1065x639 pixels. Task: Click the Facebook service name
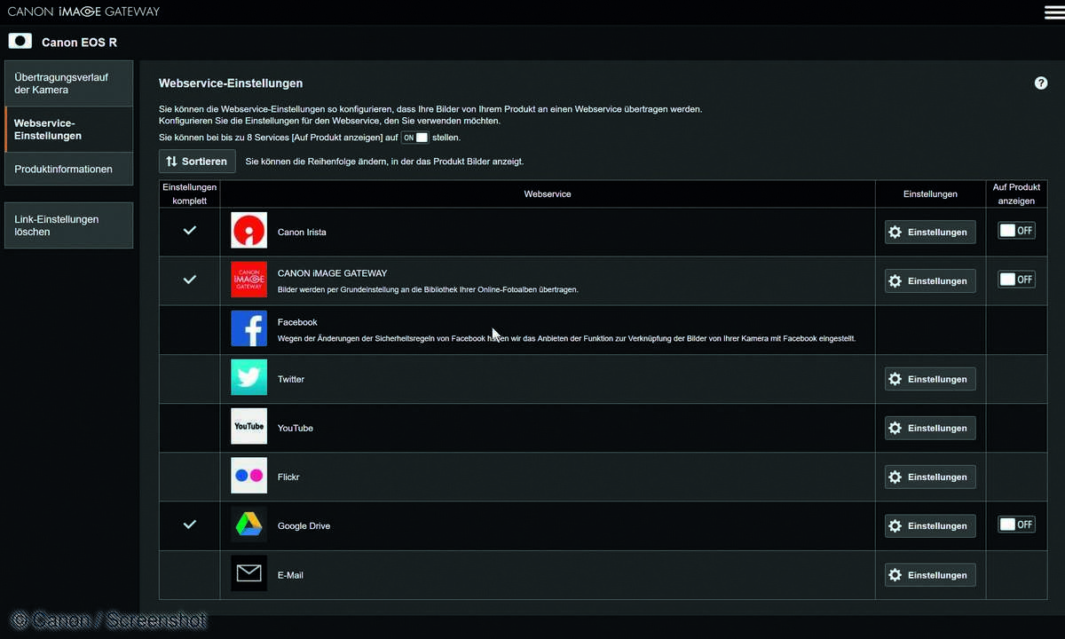pyautogui.click(x=297, y=322)
